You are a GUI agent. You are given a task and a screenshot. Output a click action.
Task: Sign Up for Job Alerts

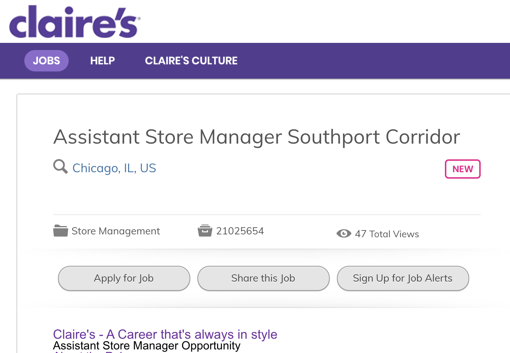[403, 278]
